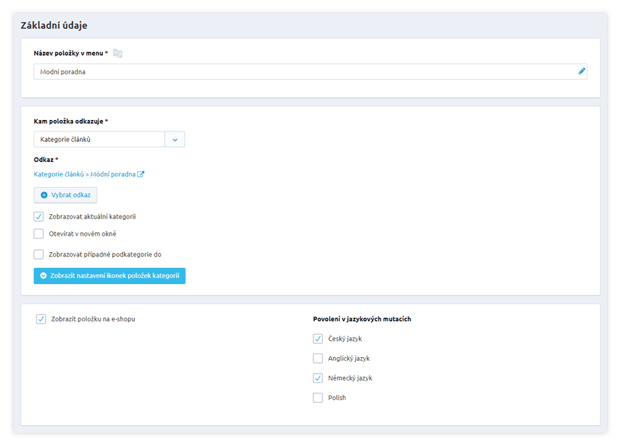Untick the Německý jazyk checkbox
This screenshot has height=447, width=621.
point(318,378)
